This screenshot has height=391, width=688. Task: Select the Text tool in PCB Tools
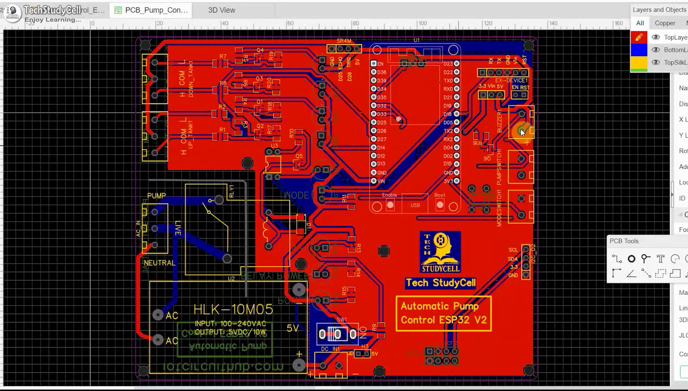(661, 258)
